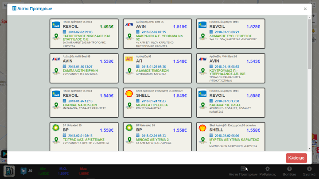Image resolution: width=319 pixels, height=179 pixels.
Task: Open Λίστα Πρατηρίων in bottom toolbar
Action: pyautogui.click(x=243, y=171)
